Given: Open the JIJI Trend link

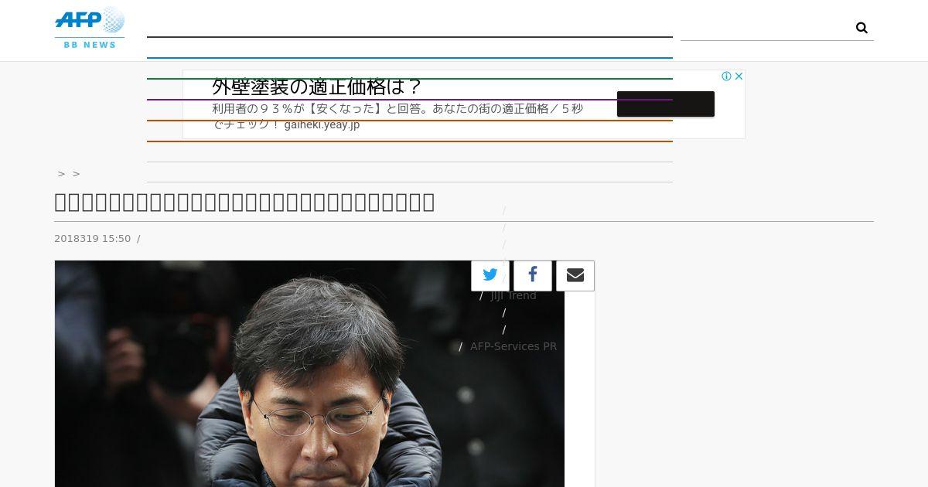Looking at the screenshot, I should 513,295.
